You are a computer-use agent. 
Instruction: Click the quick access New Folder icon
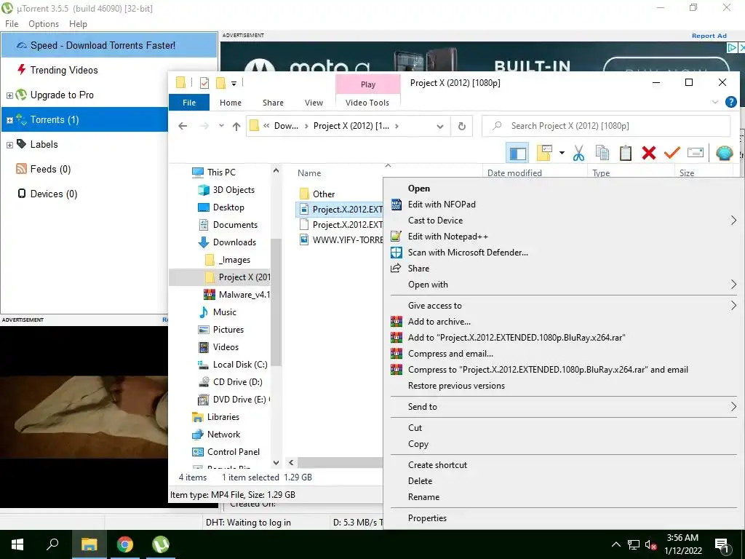(220, 83)
